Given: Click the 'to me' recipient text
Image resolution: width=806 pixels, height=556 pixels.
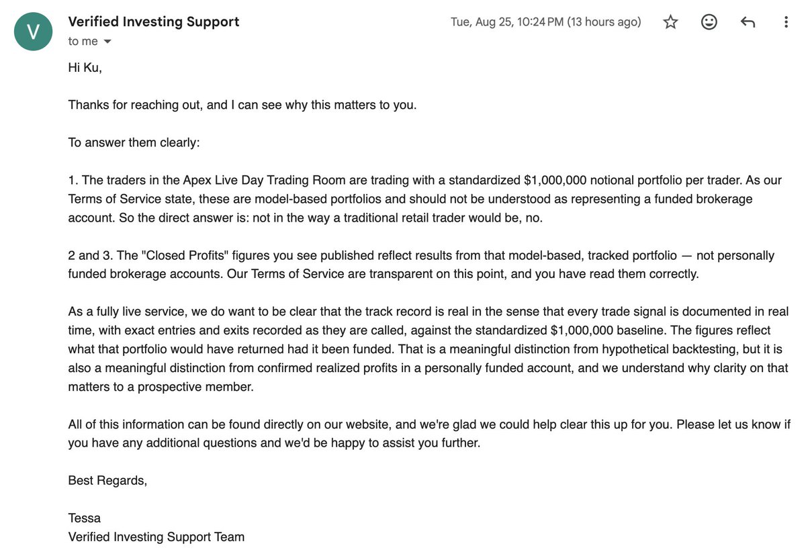Looking at the screenshot, I should [x=83, y=41].
